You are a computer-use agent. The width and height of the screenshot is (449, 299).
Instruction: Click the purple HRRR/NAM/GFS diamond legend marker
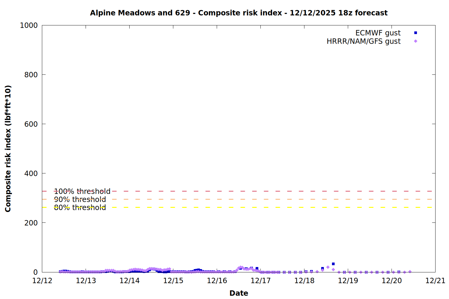(415, 41)
